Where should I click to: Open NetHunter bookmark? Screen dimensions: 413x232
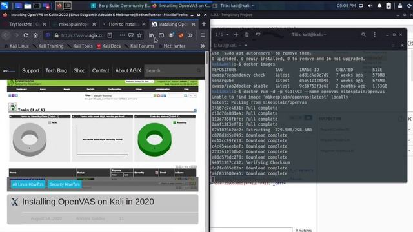[x=172, y=46]
